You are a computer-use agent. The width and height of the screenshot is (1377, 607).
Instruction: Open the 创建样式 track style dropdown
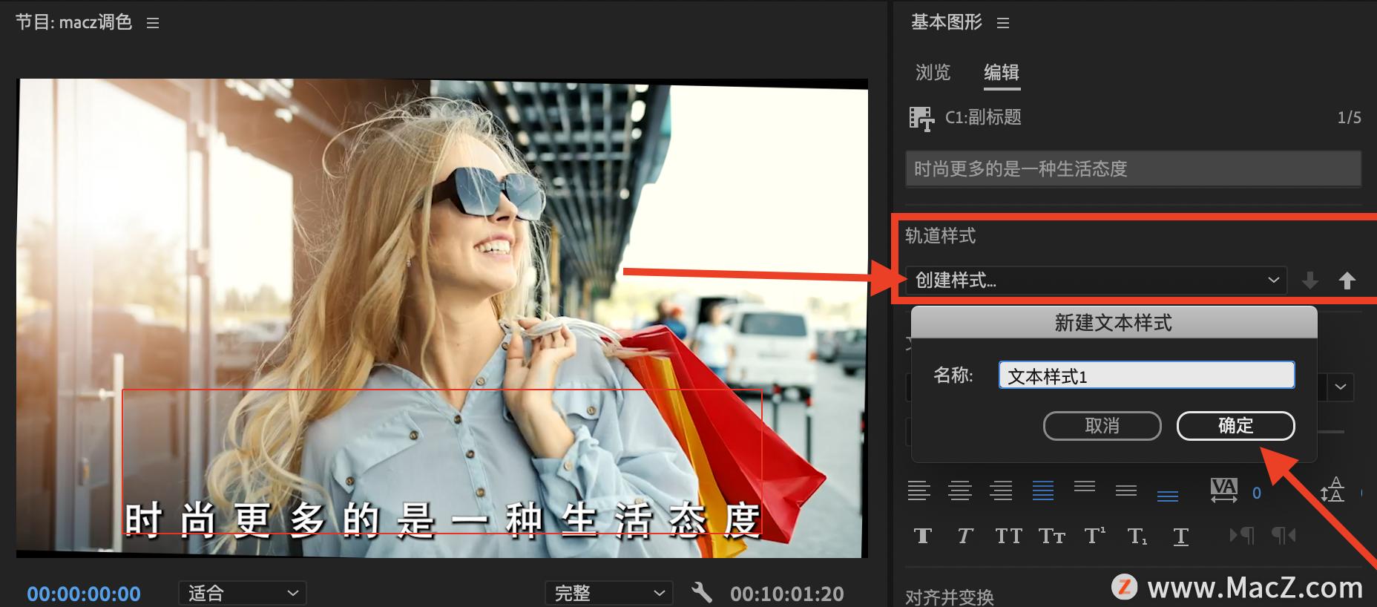tap(1097, 280)
